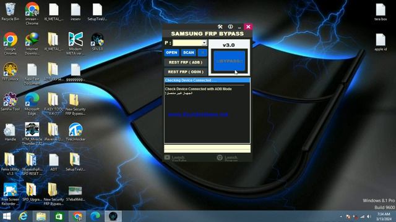Click REST FRP ( ADB ) button
Screen dimensions: 396x222
[x=186, y=62]
